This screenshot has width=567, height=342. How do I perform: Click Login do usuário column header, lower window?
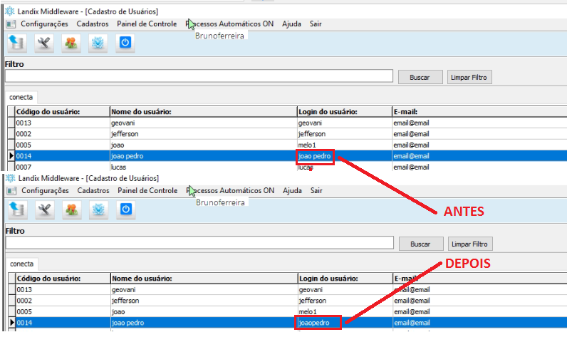(x=345, y=279)
